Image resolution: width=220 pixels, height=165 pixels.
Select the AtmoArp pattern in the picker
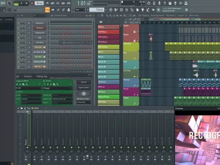[109, 47]
